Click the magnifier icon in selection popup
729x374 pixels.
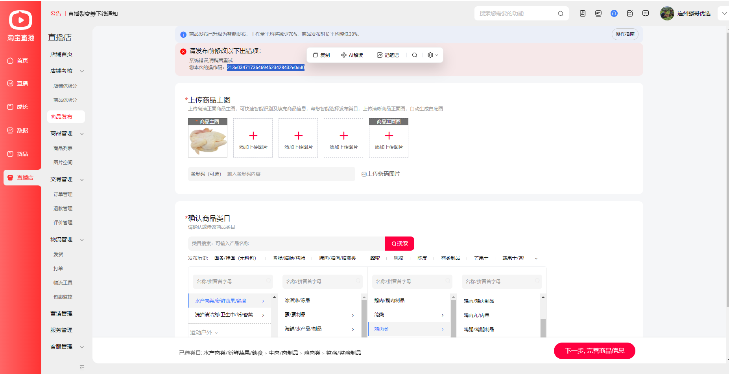pos(415,55)
